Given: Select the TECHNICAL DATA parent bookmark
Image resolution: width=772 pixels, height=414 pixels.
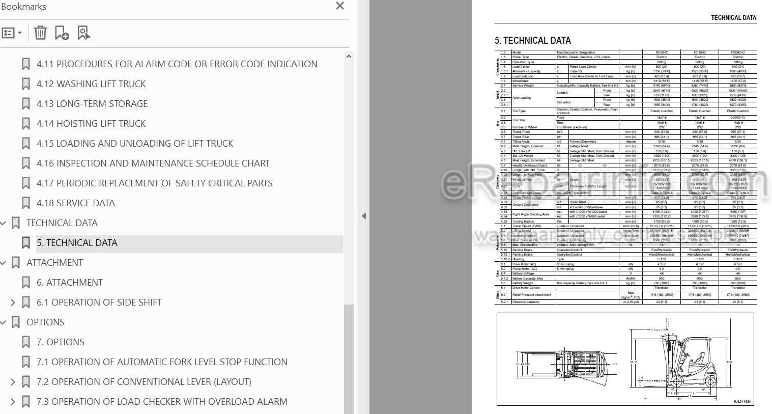Looking at the screenshot, I should pyautogui.click(x=62, y=223).
